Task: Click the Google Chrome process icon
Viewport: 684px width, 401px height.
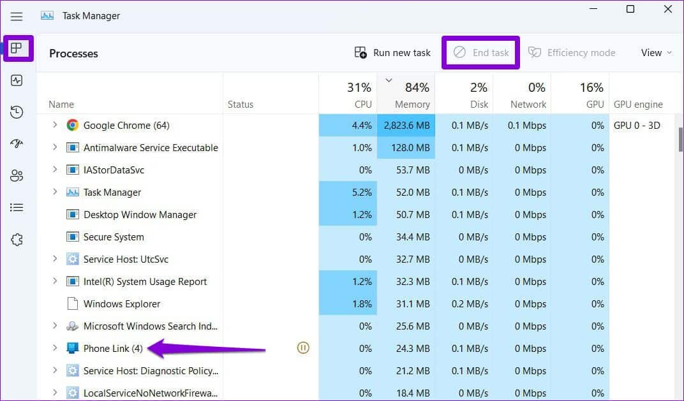Action: click(x=72, y=125)
